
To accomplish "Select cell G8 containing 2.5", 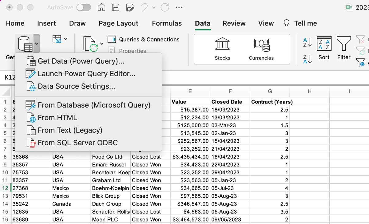I will [x=270, y=157].
